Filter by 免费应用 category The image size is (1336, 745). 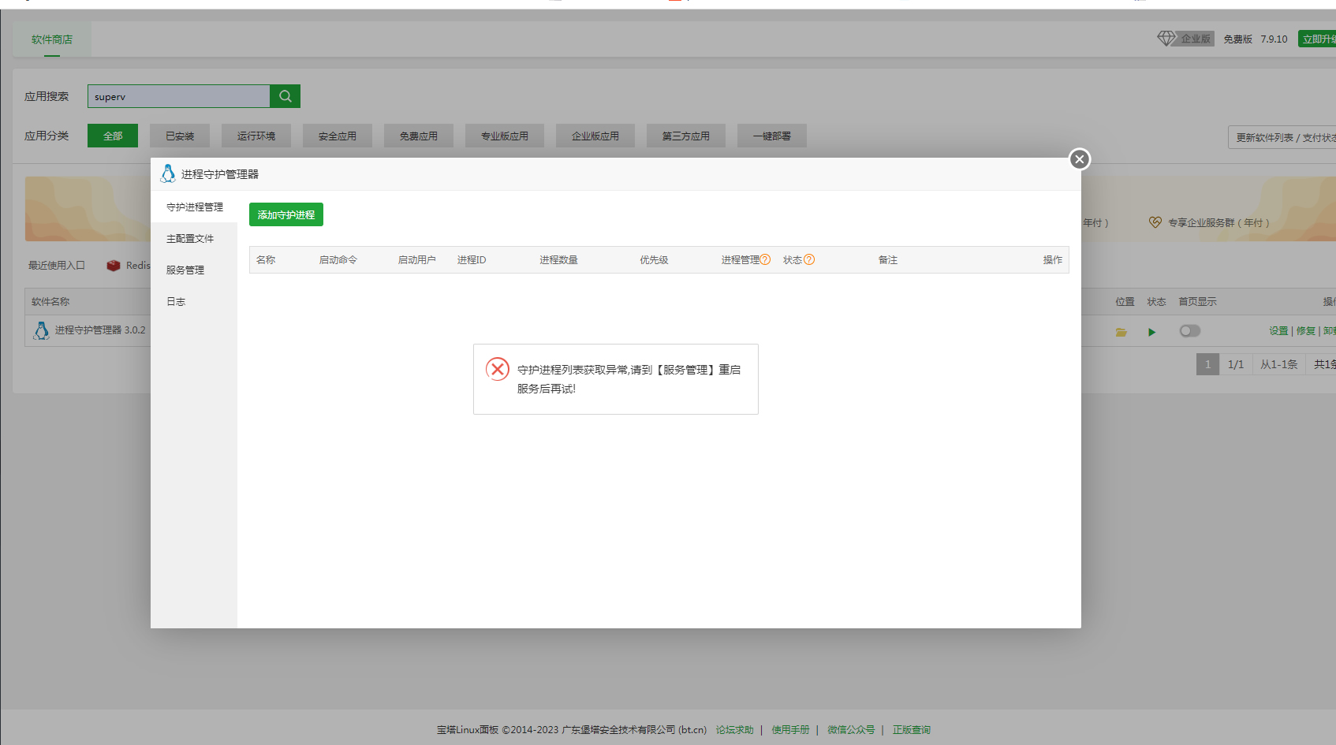tap(419, 136)
